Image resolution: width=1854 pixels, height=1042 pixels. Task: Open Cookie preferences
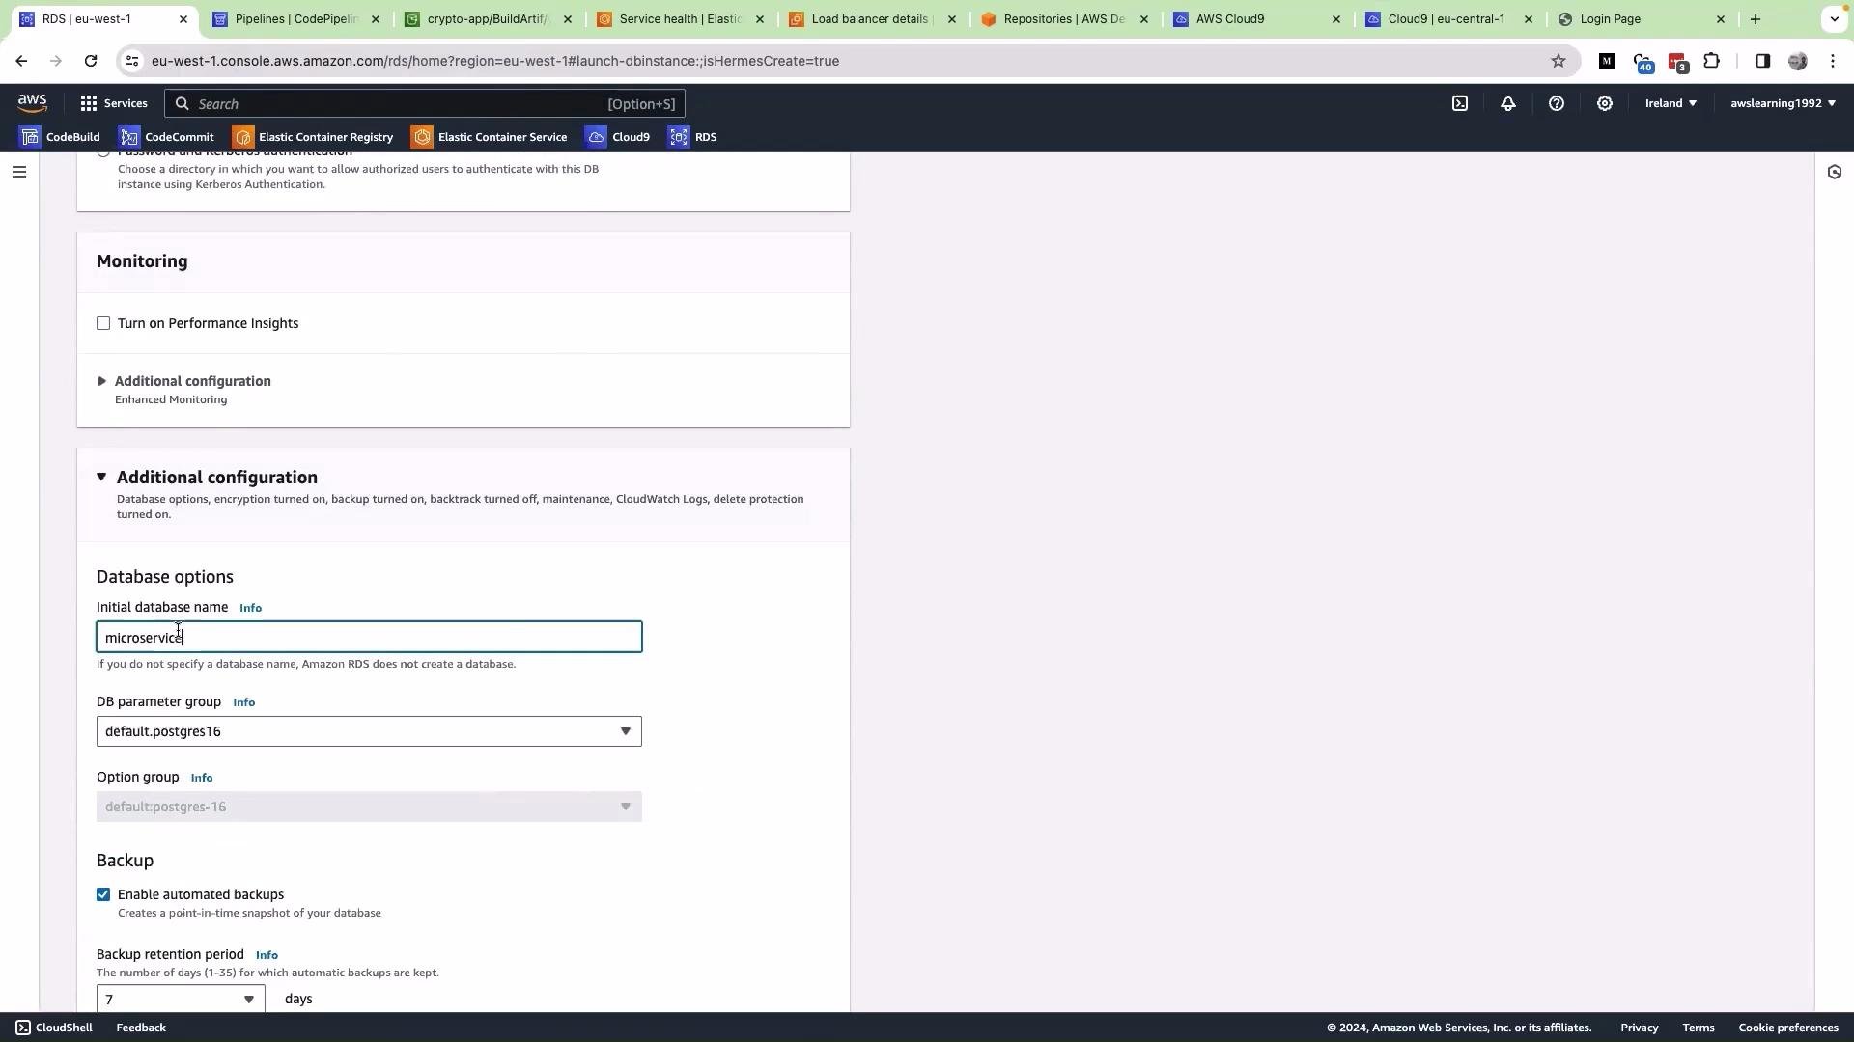point(1788,1028)
